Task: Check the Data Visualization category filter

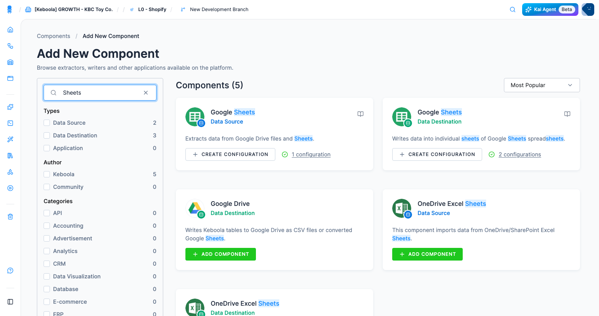Action: click(47, 276)
